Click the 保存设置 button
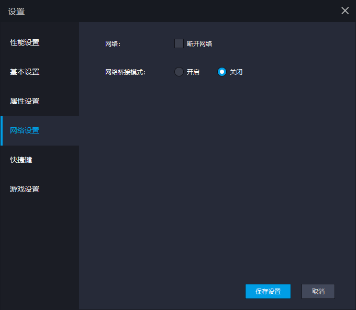Image resolution: width=356 pixels, height=310 pixels. (268, 292)
